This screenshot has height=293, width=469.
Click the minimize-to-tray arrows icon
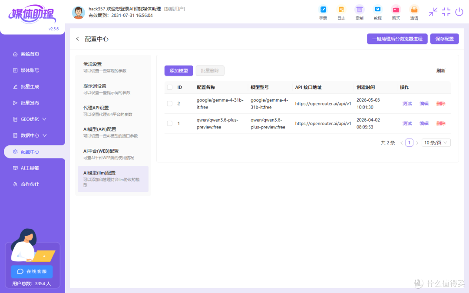point(433,12)
